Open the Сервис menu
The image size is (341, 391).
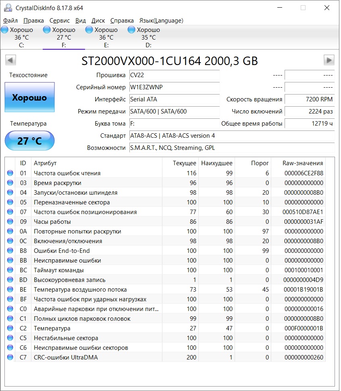60,21
